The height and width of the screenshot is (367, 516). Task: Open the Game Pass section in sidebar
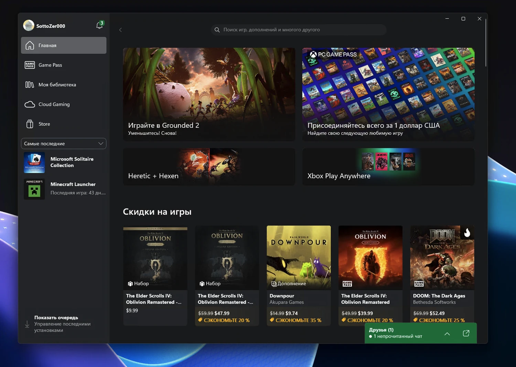[x=50, y=65]
